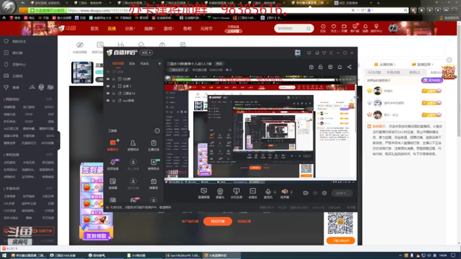The width and height of the screenshot is (461, 259).
Task: Click the streamer avatar thumbnail
Action: click(x=82, y=73)
